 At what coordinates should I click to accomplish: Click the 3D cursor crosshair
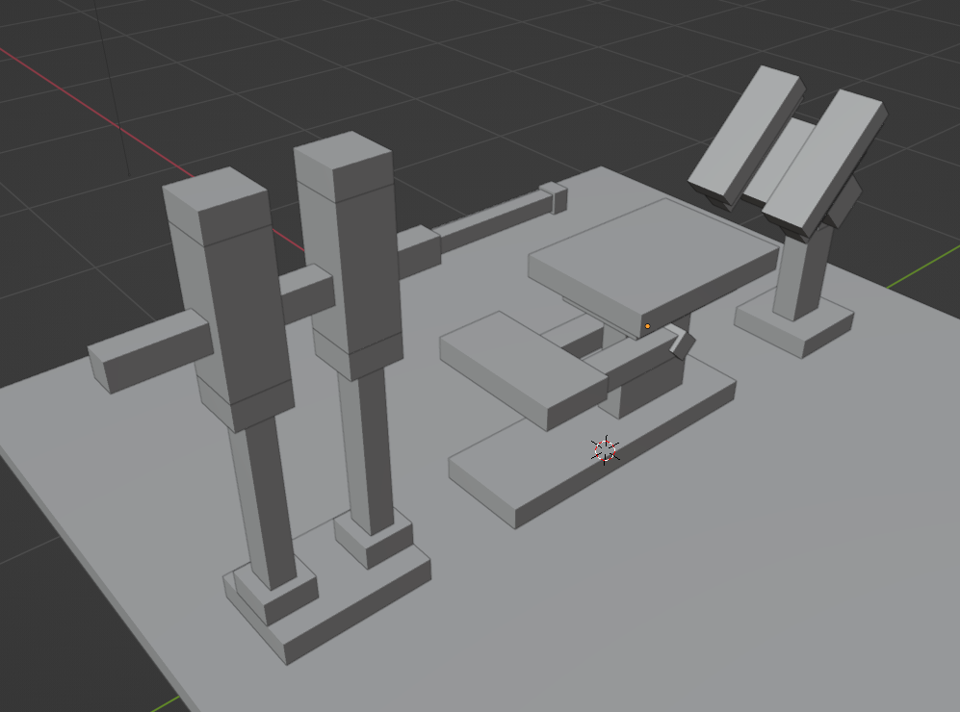point(605,449)
